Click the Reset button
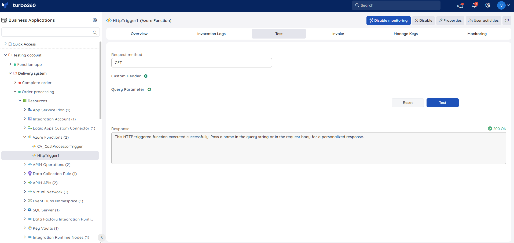The width and height of the screenshot is (514, 243). (408, 103)
